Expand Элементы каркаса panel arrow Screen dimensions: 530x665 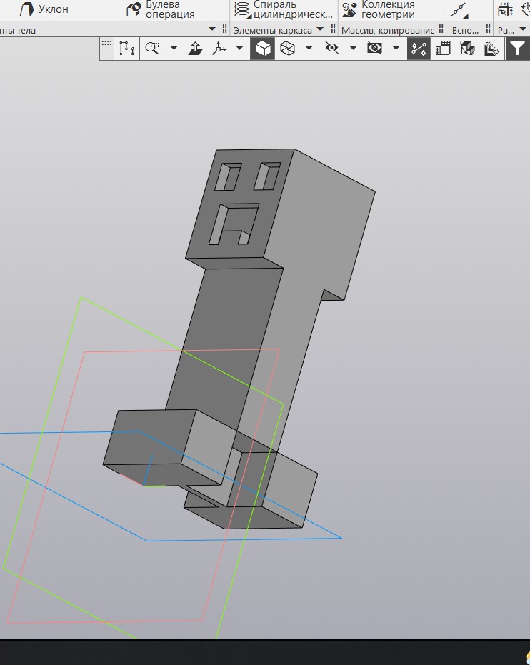320,29
